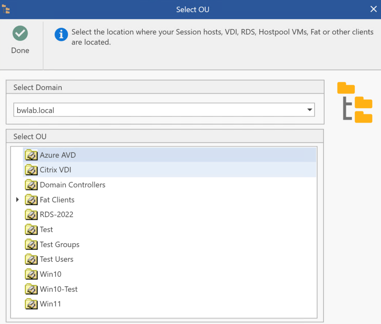
Task: Click the dropdown arrow next to bwlab.local
Action: pos(309,109)
